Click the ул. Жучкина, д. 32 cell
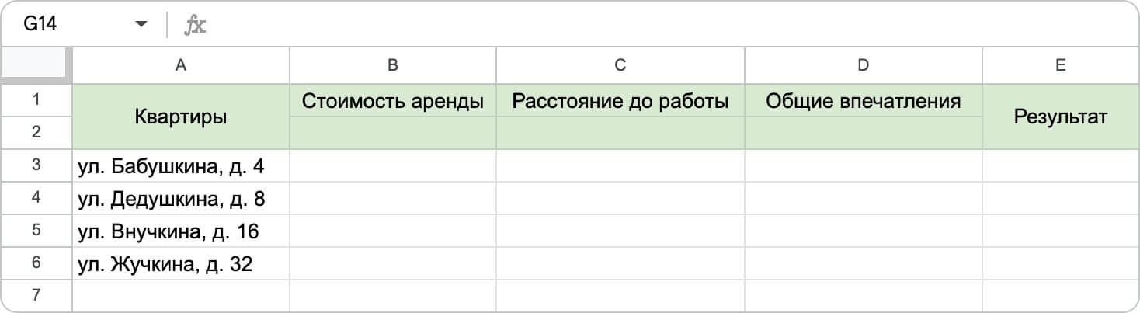This screenshot has width=1140, height=313. [181, 264]
